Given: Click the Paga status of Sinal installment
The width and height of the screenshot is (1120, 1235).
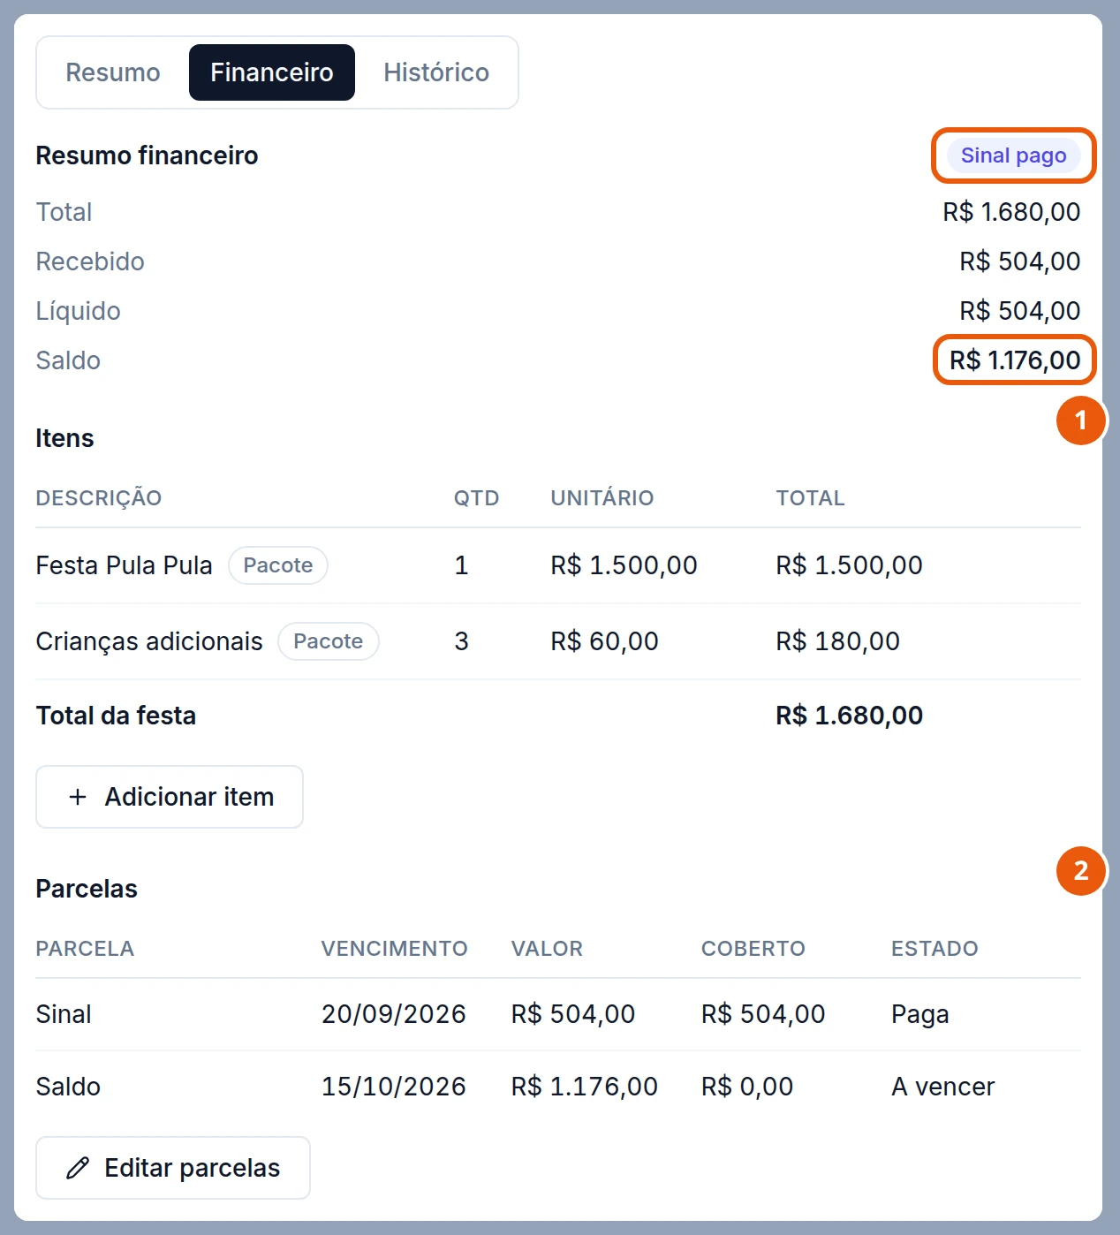Looking at the screenshot, I should coord(920,1014).
